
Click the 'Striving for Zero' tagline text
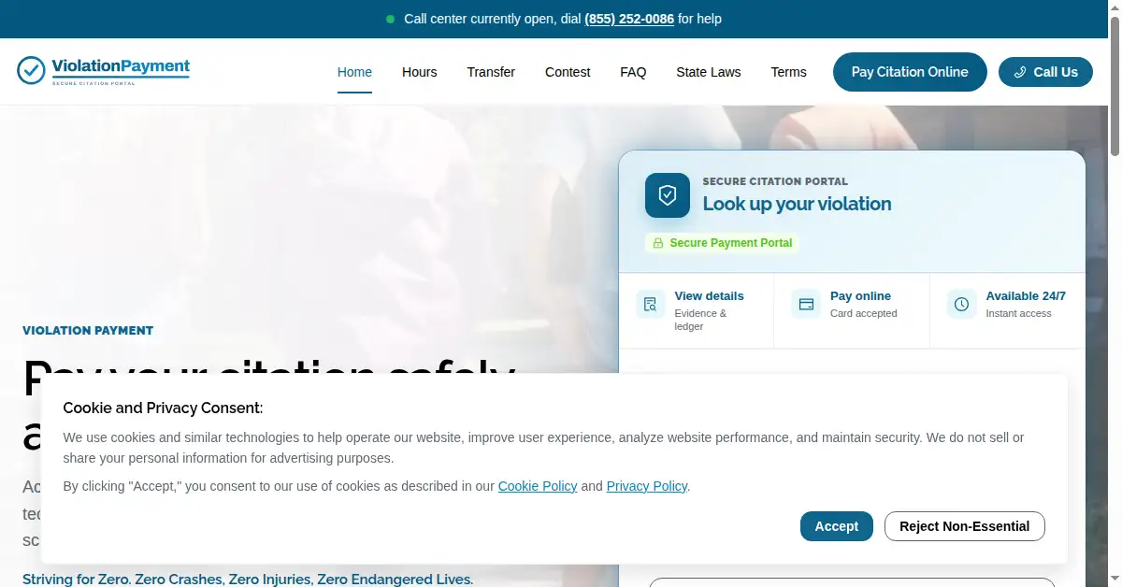tap(248, 580)
